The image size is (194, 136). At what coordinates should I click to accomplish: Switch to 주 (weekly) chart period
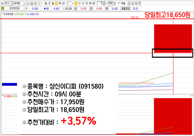pos(49,4)
